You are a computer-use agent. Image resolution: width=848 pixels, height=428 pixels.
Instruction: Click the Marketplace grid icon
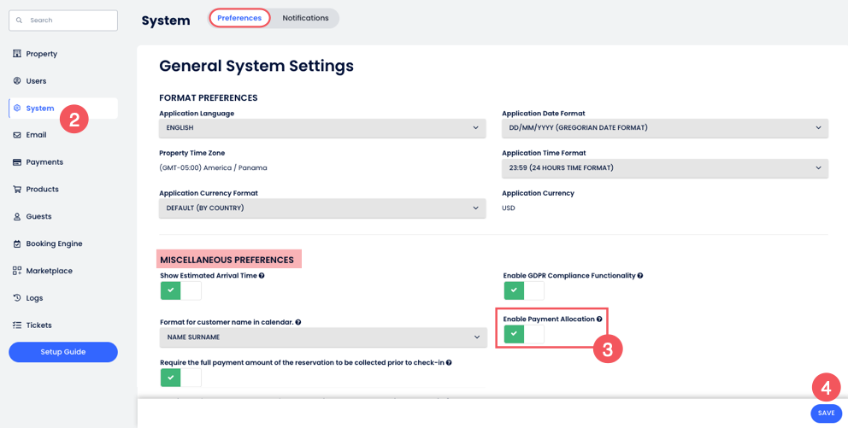[17, 271]
